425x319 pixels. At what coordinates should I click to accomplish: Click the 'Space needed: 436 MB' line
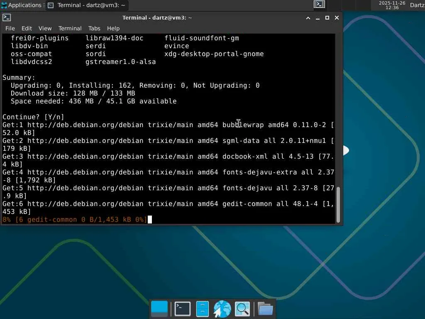click(x=93, y=101)
